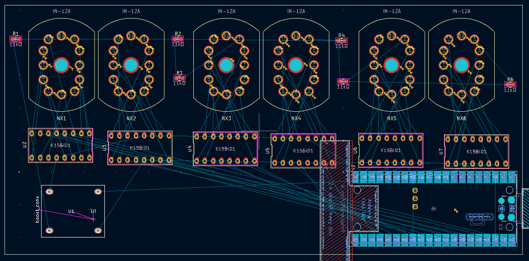Click the NX5 reference label
529x261 pixels.
tap(392, 119)
